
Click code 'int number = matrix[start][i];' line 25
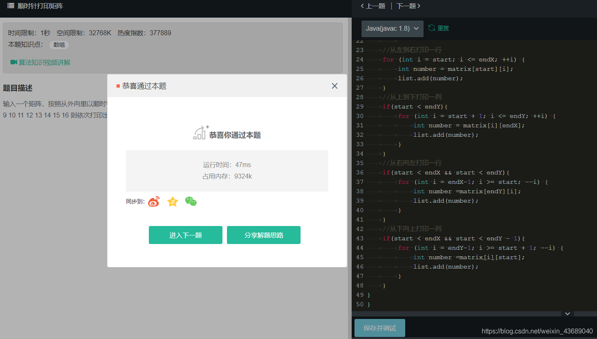(456, 69)
